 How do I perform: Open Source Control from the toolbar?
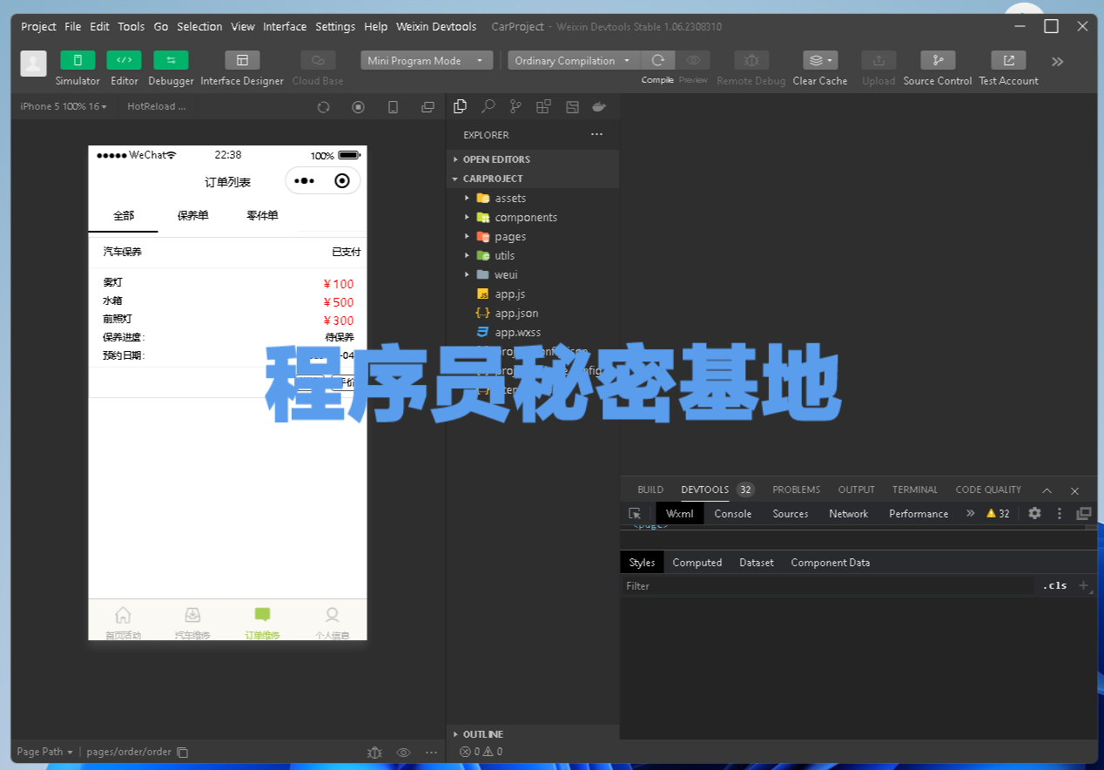pos(938,60)
